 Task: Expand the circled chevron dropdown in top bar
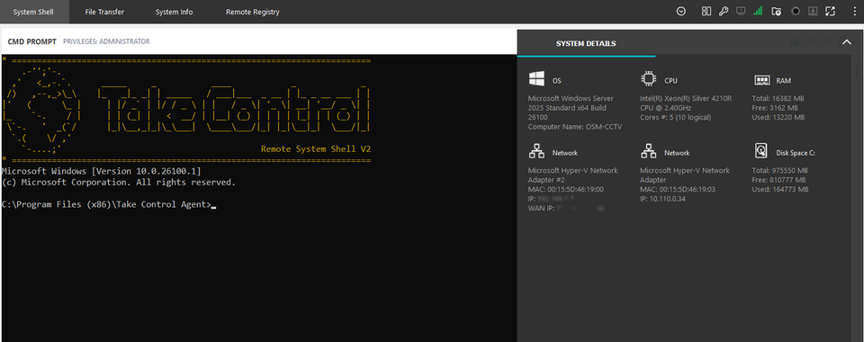[681, 11]
